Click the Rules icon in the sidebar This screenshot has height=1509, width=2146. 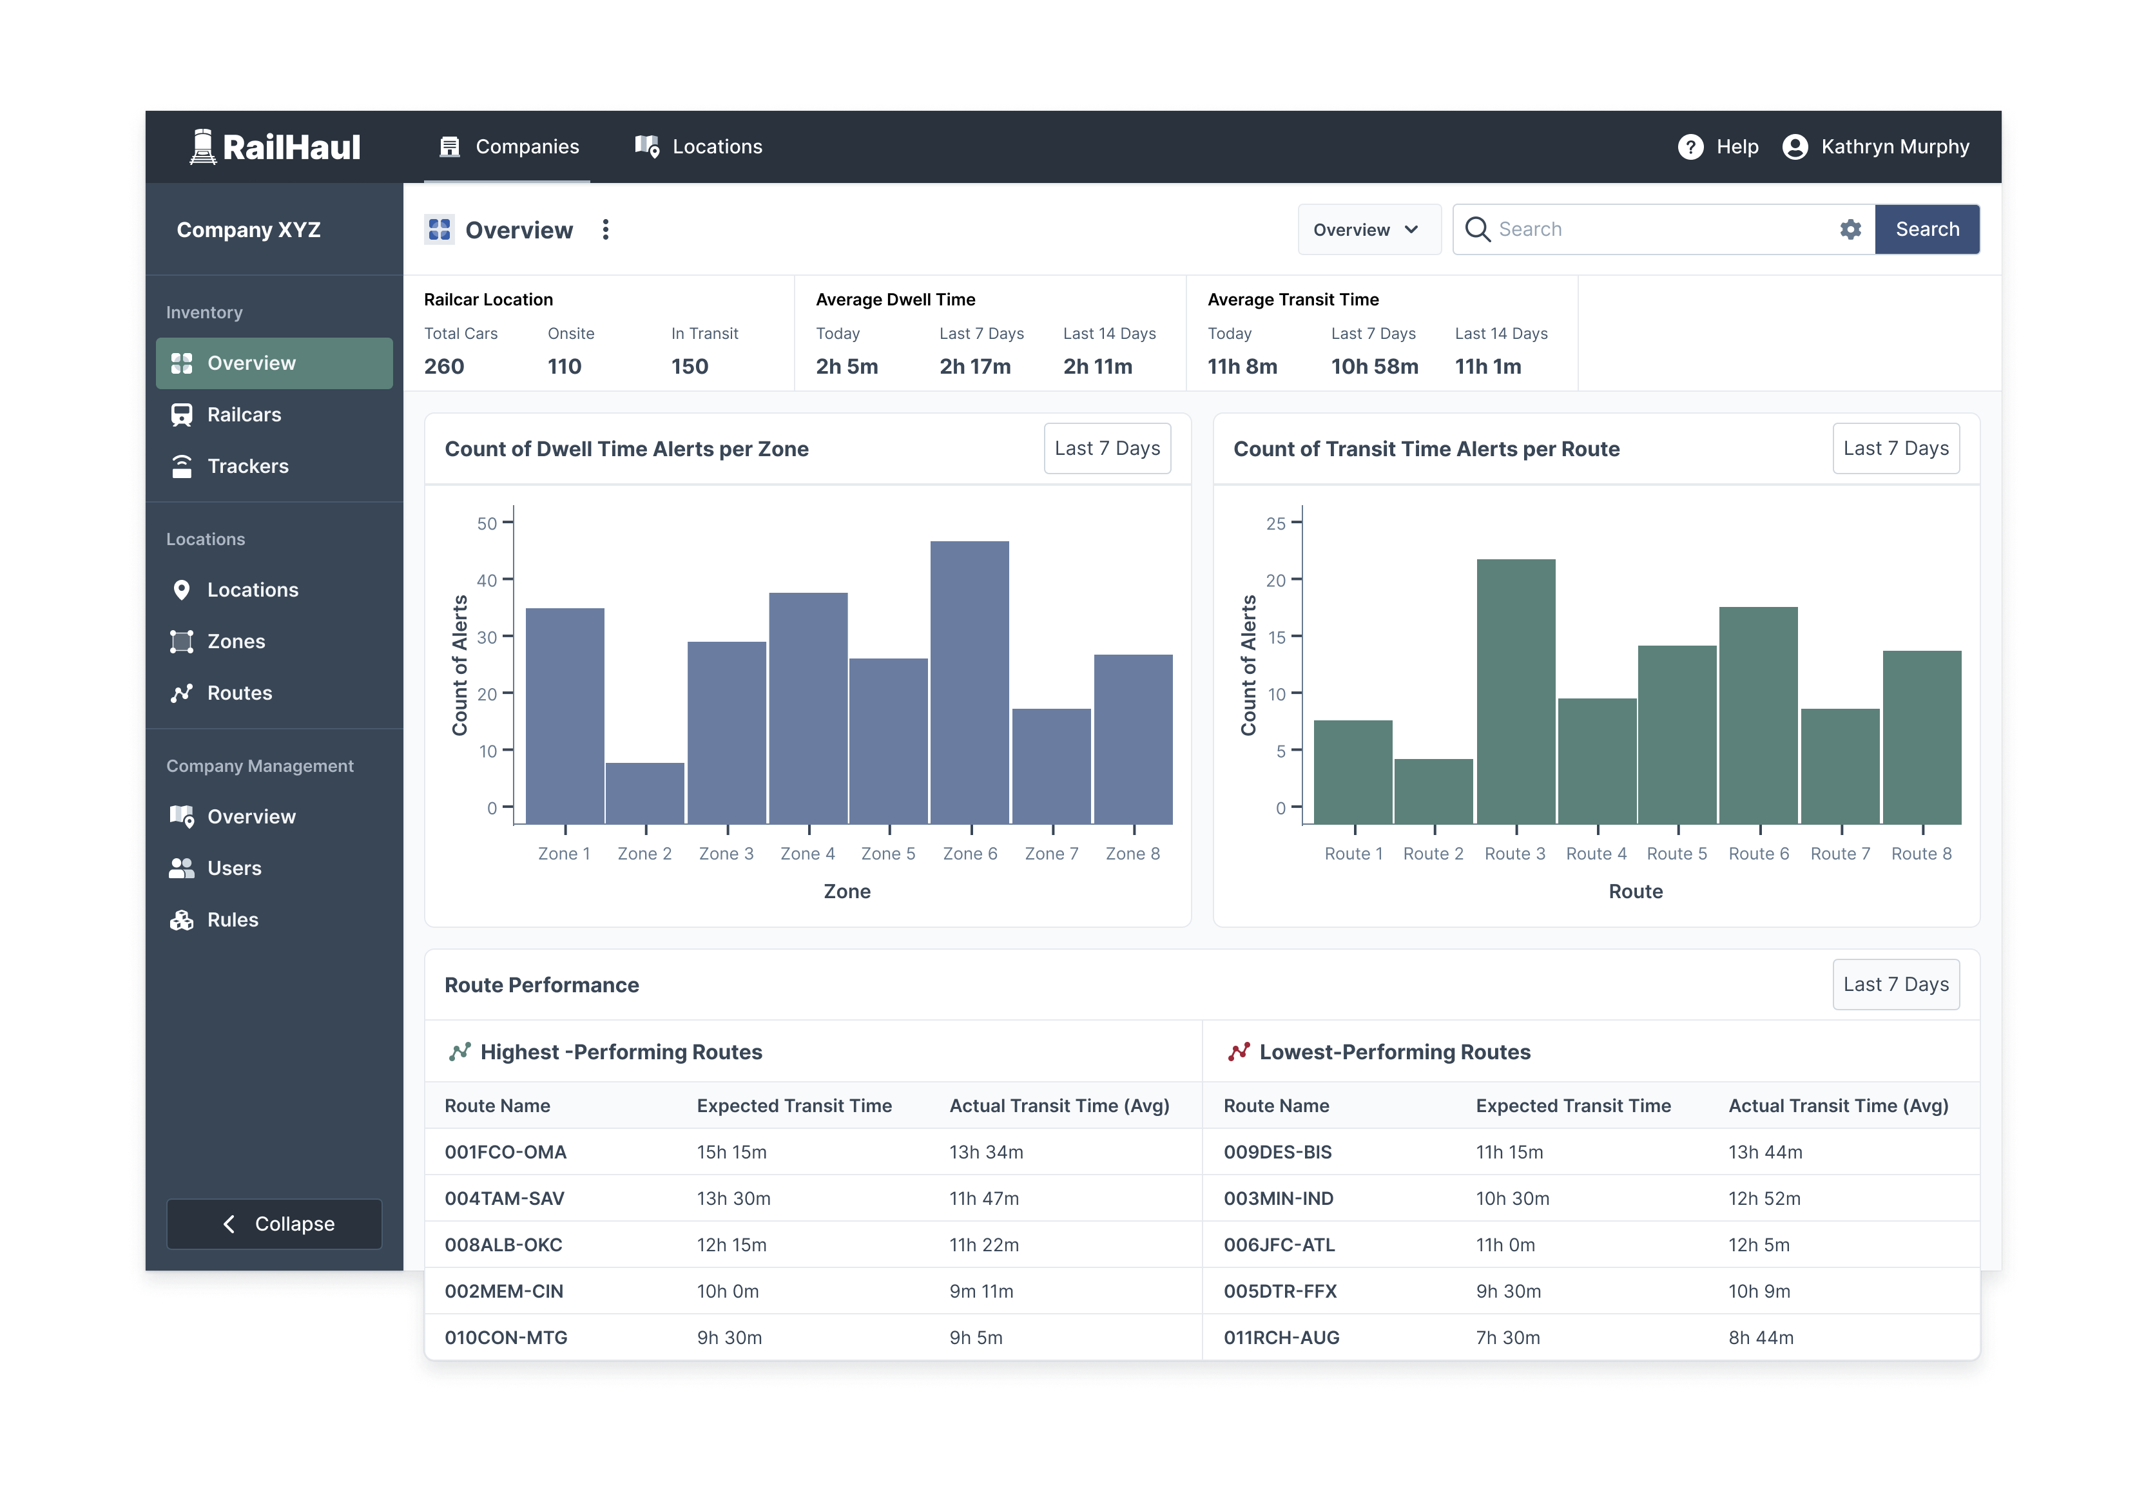pos(183,919)
